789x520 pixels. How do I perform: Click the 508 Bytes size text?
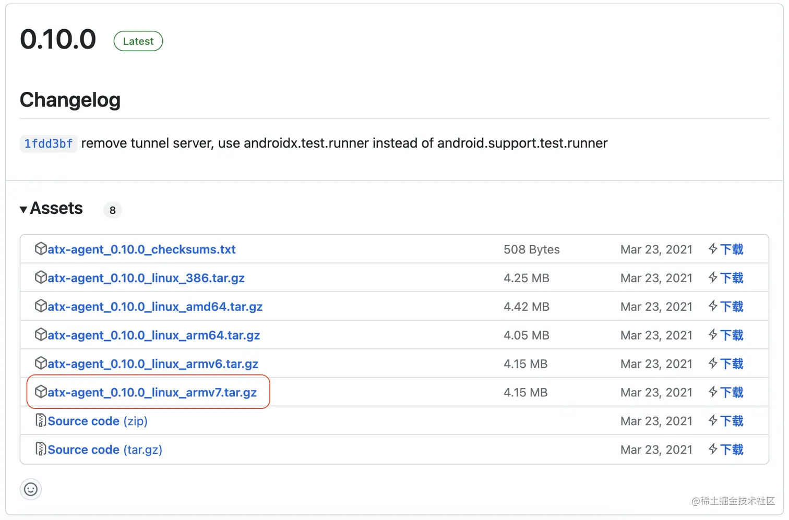[x=532, y=249]
